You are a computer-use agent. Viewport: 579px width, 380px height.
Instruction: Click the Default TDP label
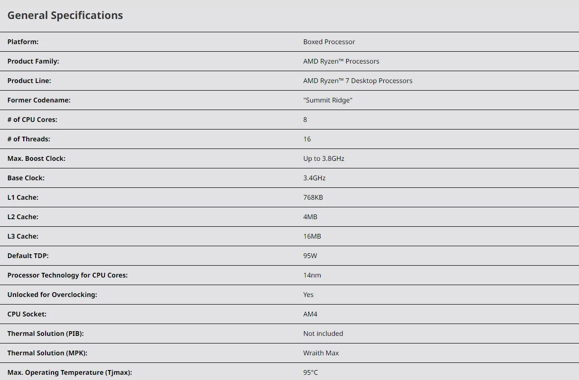pos(28,256)
